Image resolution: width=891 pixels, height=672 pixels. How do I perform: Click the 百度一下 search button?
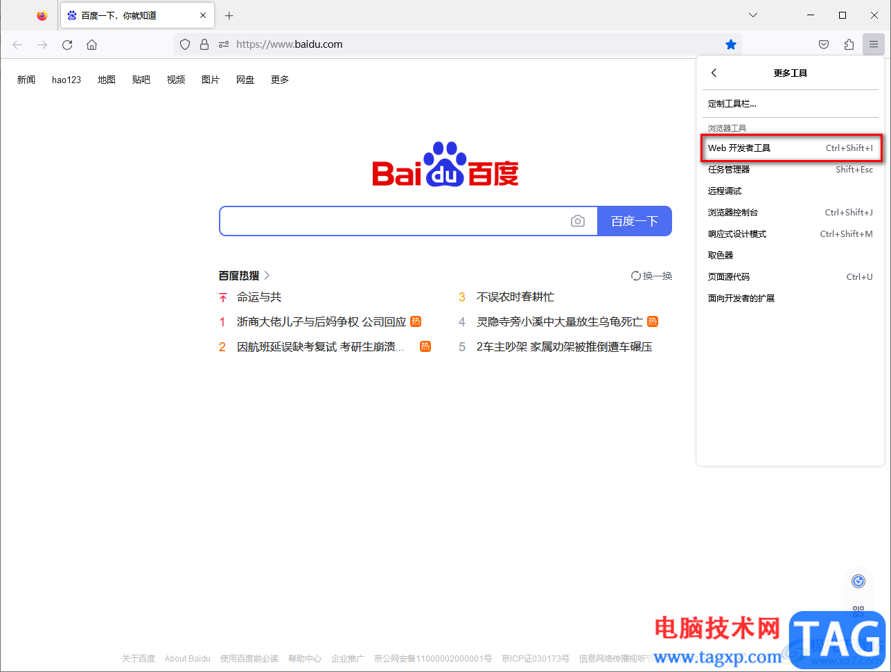tap(635, 221)
